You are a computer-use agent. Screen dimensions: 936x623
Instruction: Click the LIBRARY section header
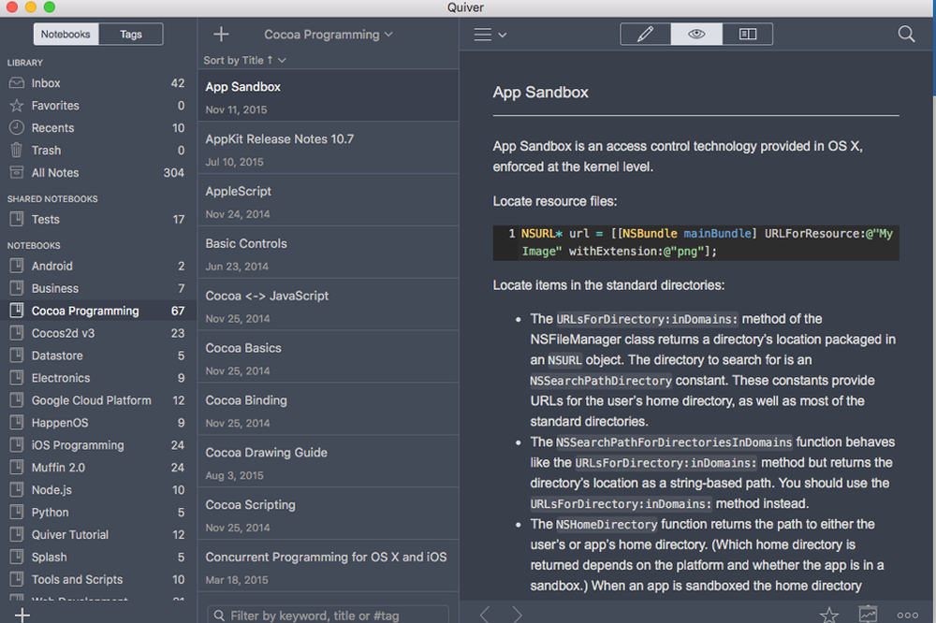coord(25,63)
